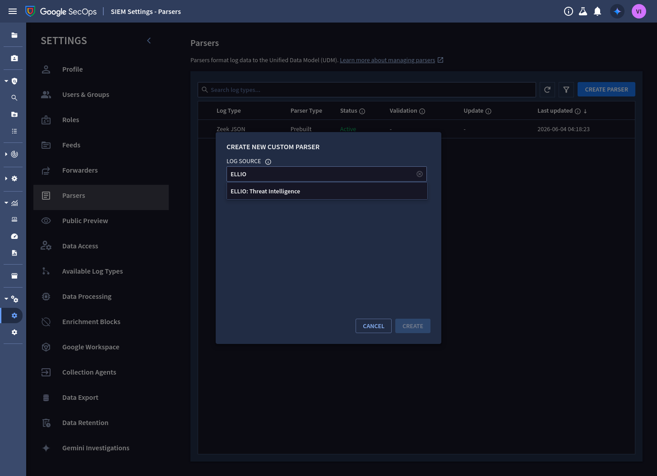Open the VI user avatar menu
Screen dimensions: 657x476
point(639,11)
